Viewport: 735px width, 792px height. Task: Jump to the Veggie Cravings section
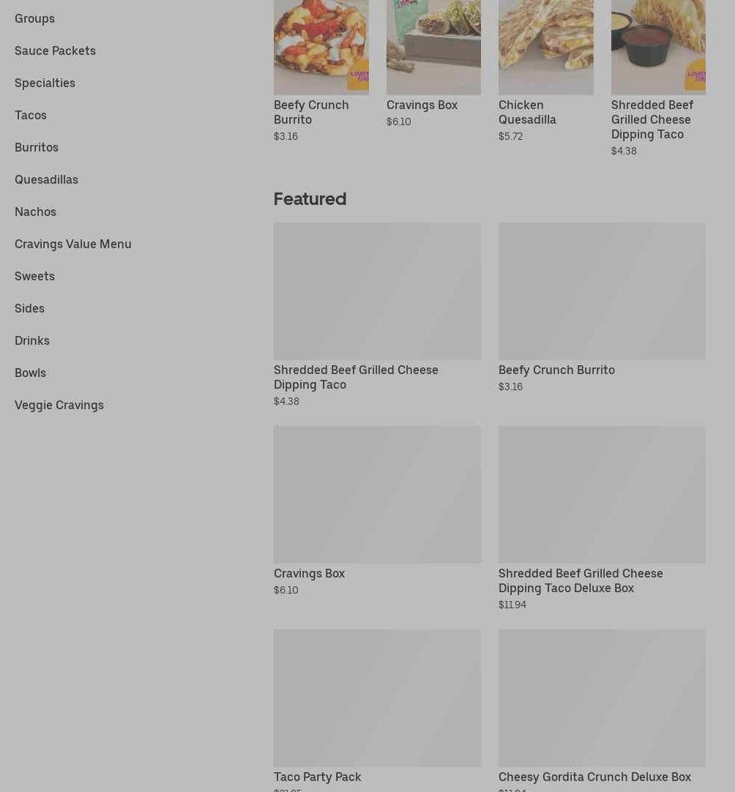click(59, 405)
